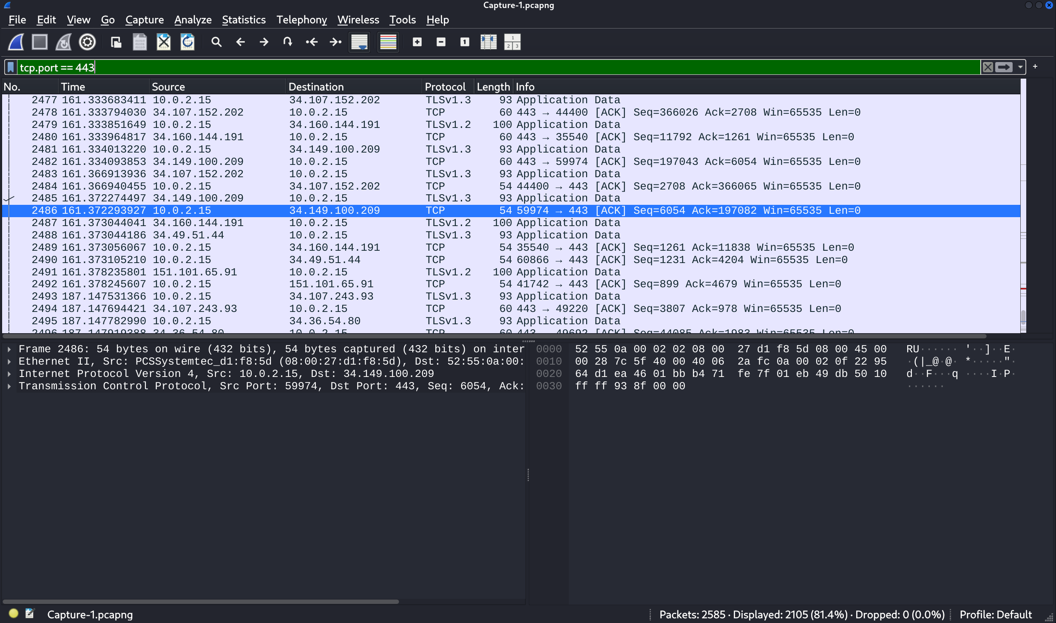Click the filter bookmark icon
Screen dimensions: 1056x623
[x=11, y=67]
